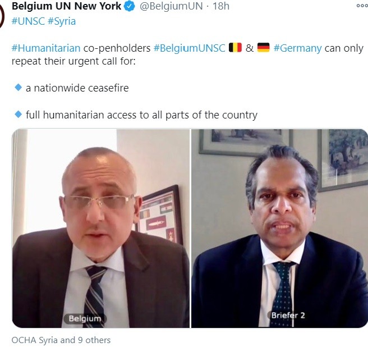Open Belgium UN New York profile name
The height and width of the screenshot is (347, 368).
(66, 6)
